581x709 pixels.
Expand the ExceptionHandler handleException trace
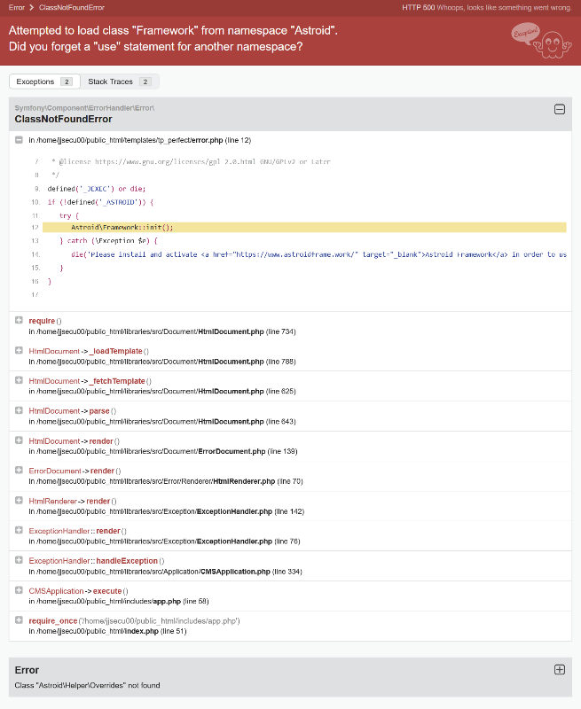click(19, 560)
